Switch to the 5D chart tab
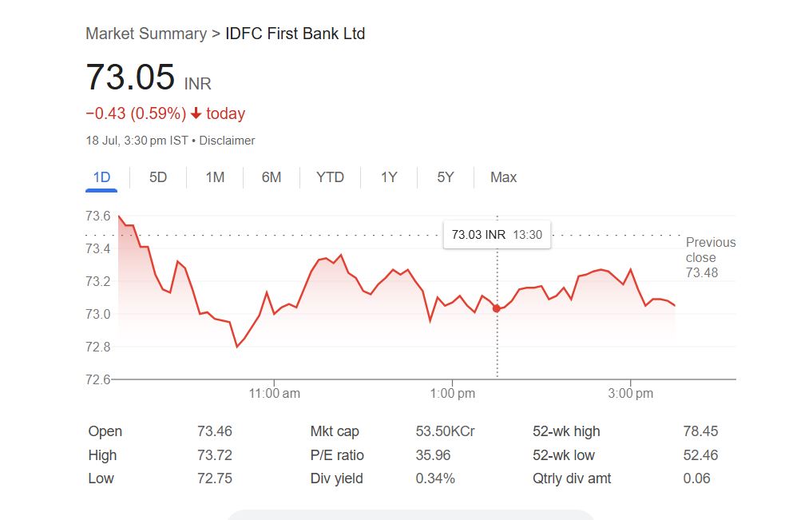 coord(158,177)
